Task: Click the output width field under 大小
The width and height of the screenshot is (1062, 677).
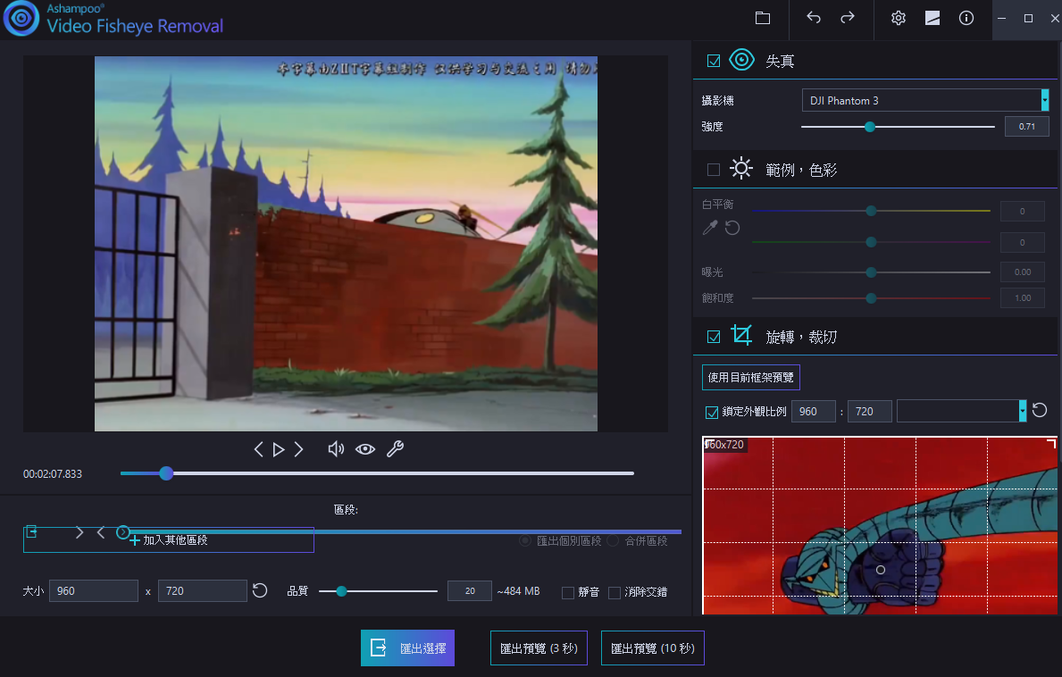Action: click(94, 590)
